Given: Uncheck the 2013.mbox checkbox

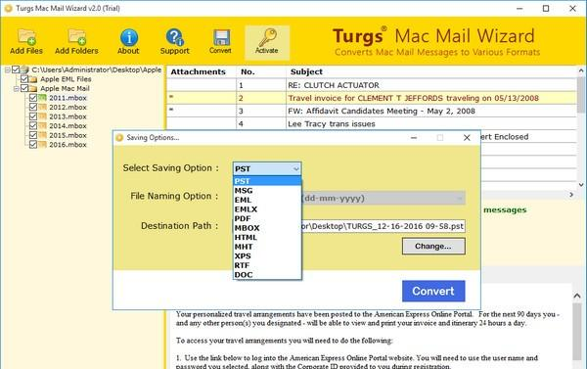Looking at the screenshot, I should pos(33,116).
